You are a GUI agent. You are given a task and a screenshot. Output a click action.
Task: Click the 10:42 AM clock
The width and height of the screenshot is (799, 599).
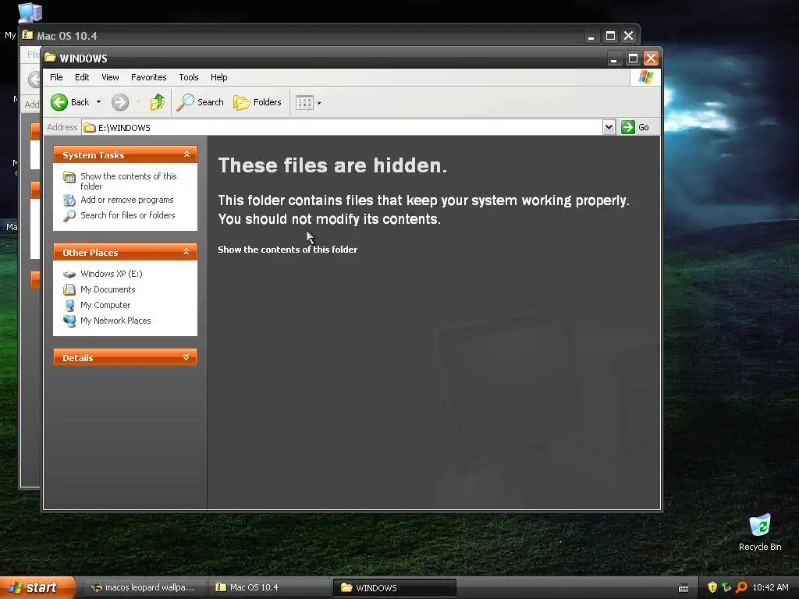tap(770, 587)
